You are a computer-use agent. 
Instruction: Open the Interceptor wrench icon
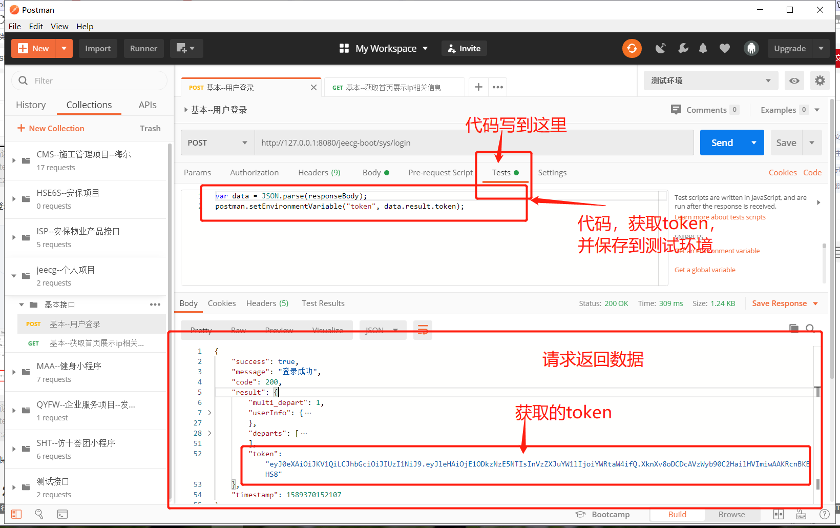pyautogui.click(x=683, y=48)
